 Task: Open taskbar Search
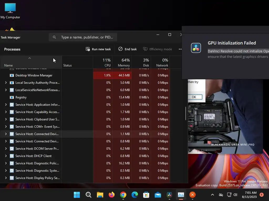88,195
